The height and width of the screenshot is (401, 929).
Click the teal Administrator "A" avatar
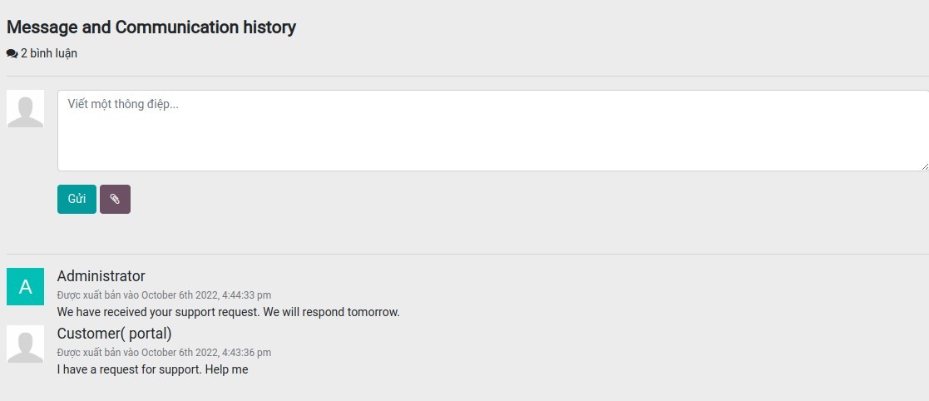[x=25, y=286]
